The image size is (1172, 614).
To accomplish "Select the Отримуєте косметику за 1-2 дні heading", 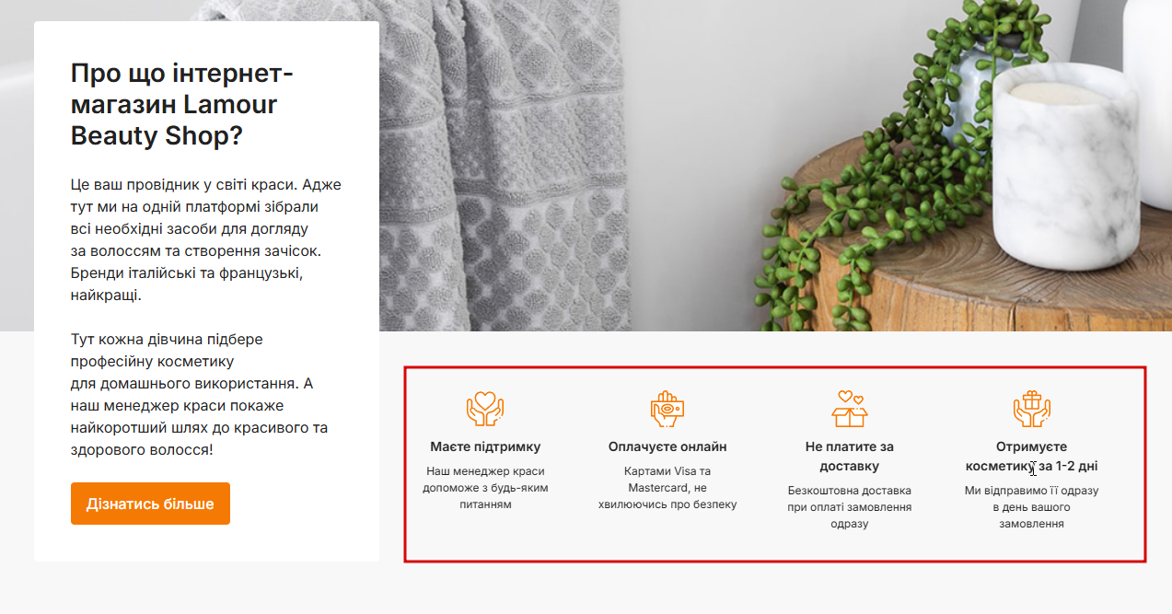I will 1032,457.
